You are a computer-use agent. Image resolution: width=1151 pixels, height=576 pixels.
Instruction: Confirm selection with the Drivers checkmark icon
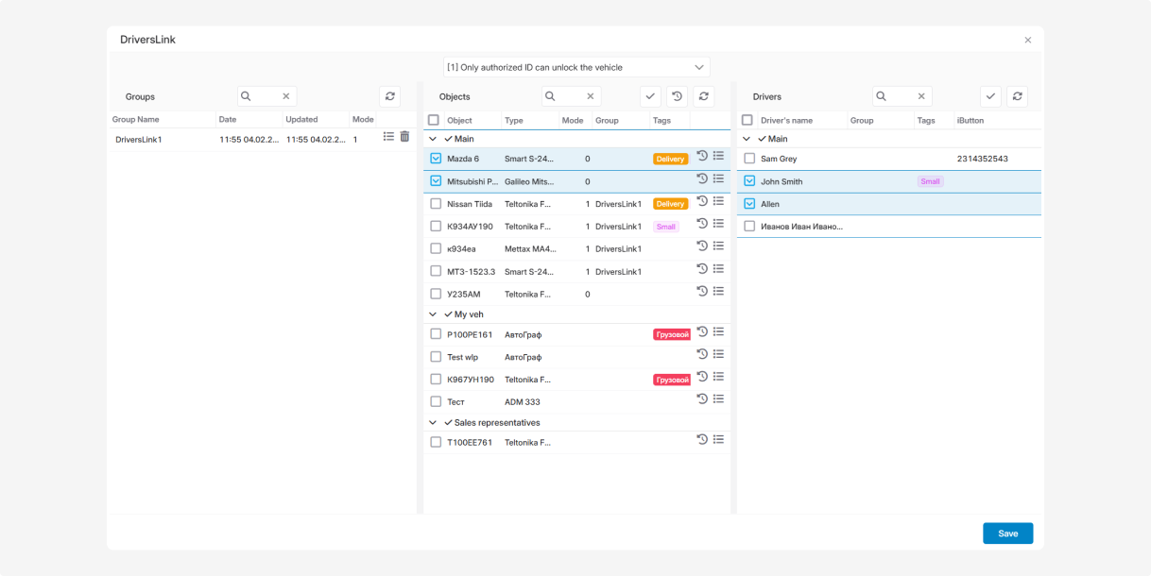point(990,96)
